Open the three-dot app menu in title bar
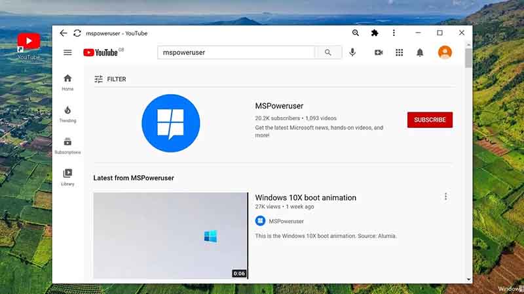 click(x=394, y=33)
